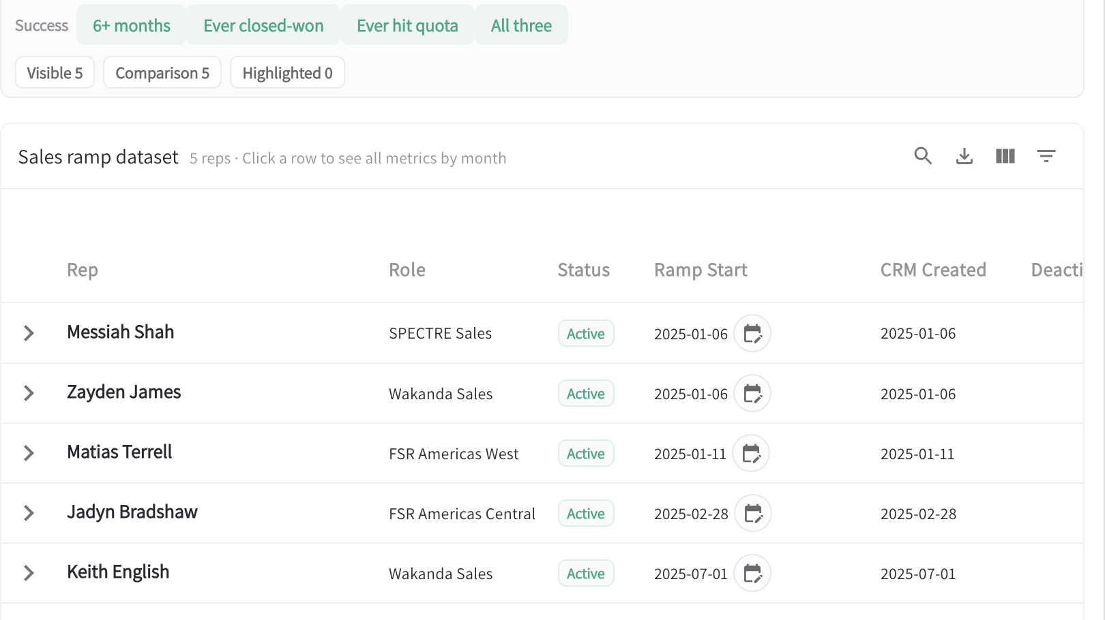Sort by the Role column header
1105x620 pixels.
pyautogui.click(x=407, y=270)
